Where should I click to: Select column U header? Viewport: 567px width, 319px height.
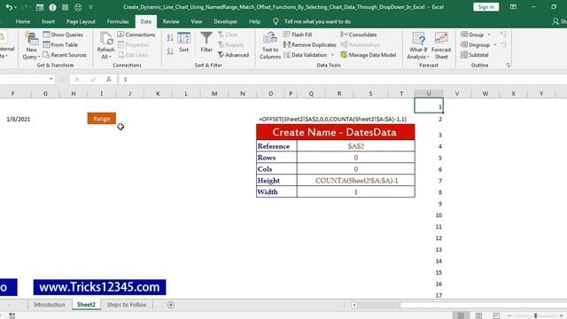429,94
